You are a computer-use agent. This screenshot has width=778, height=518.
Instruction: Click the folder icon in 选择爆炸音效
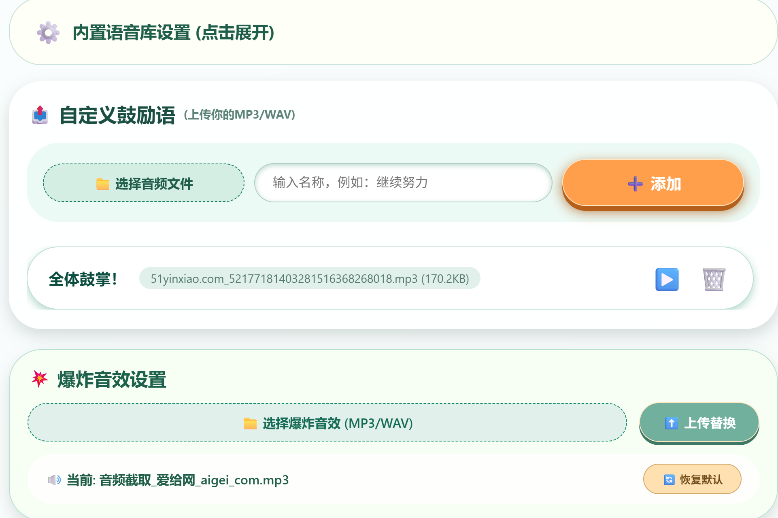click(250, 423)
